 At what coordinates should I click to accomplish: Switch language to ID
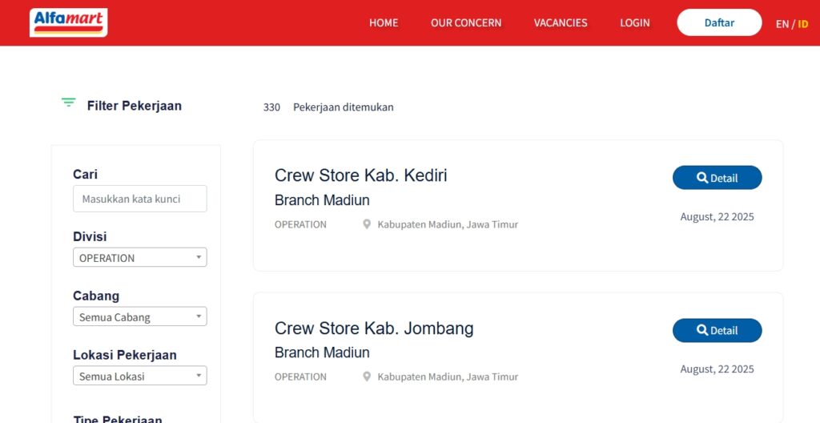pyautogui.click(x=802, y=24)
